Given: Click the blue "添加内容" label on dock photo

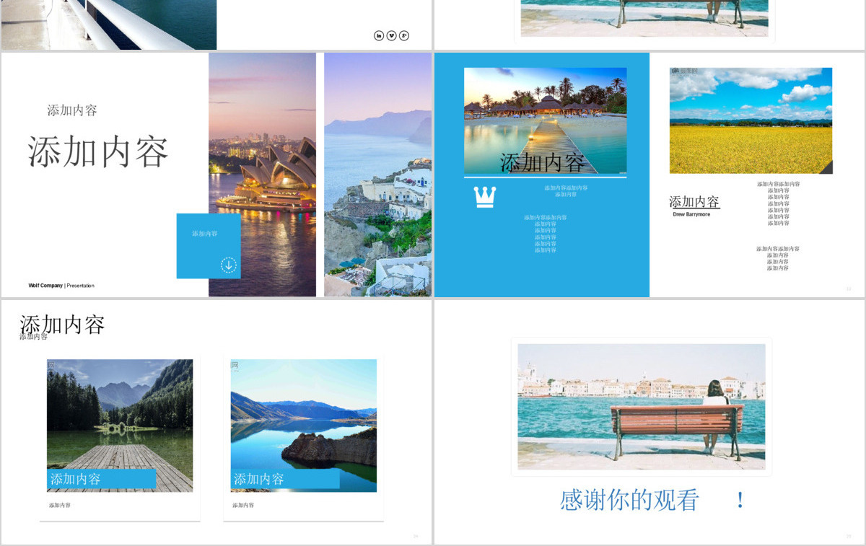Looking at the screenshot, I should pyautogui.click(x=101, y=479).
